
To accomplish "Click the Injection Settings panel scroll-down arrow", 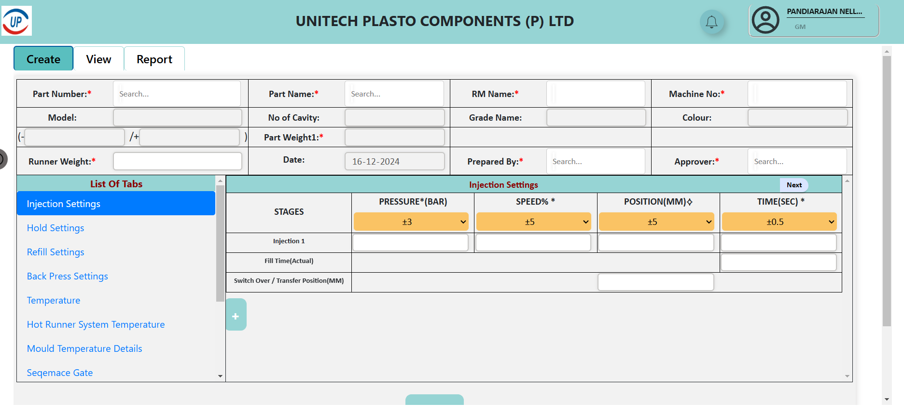I will coord(847,376).
